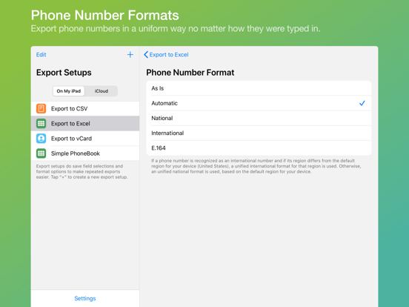
Task: Open the Export to Excel setup
Action: [x=85, y=123]
